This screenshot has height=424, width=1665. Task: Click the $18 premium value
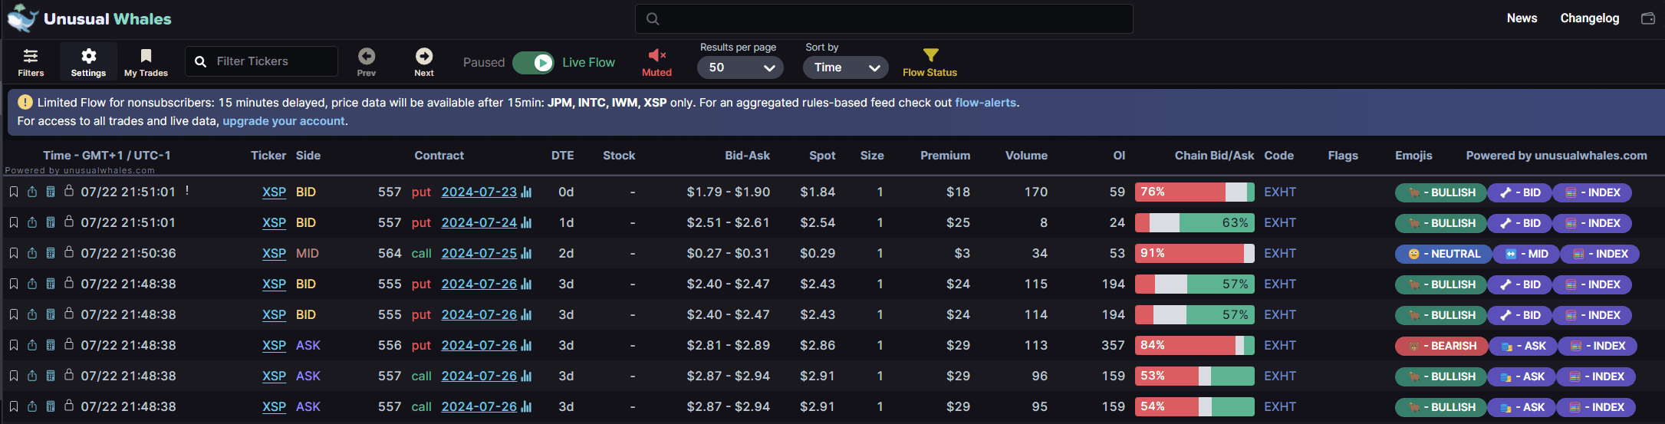click(958, 192)
